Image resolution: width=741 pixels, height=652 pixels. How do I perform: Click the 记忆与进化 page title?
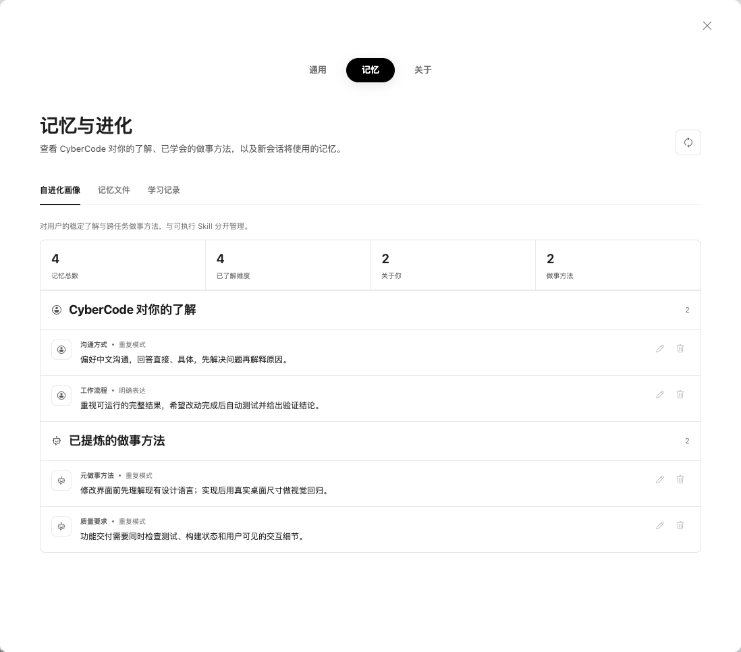[86, 126]
